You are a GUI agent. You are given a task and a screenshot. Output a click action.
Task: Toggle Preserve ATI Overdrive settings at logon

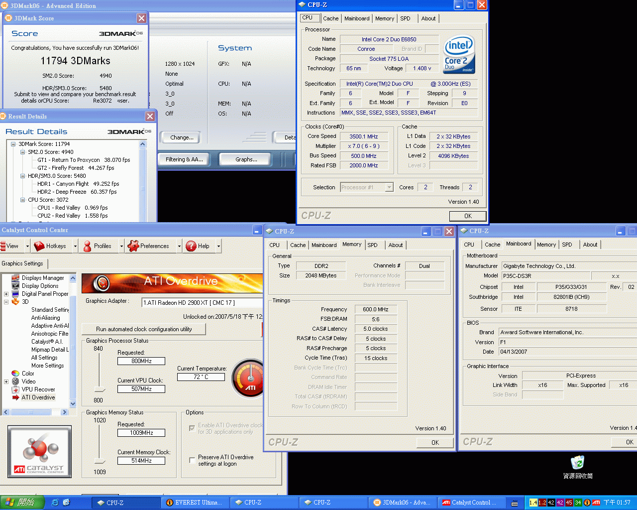[x=192, y=460]
